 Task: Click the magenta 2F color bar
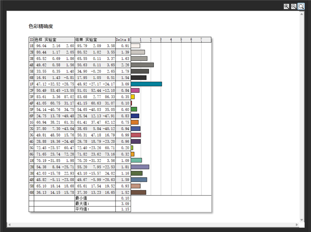pyautogui.click(x=135, y=90)
